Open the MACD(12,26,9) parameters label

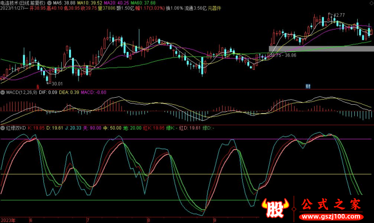(20, 92)
